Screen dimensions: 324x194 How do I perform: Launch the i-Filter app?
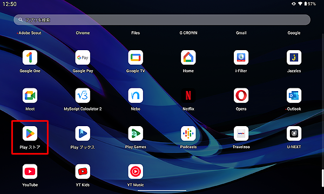pyautogui.click(x=241, y=58)
